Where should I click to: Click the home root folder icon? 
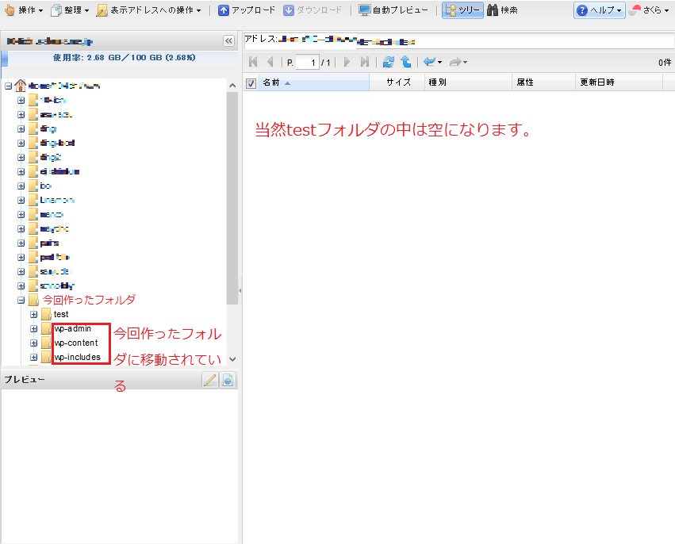coord(21,86)
